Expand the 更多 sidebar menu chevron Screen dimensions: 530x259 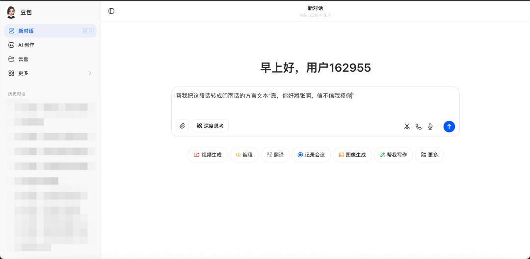pyautogui.click(x=90, y=73)
